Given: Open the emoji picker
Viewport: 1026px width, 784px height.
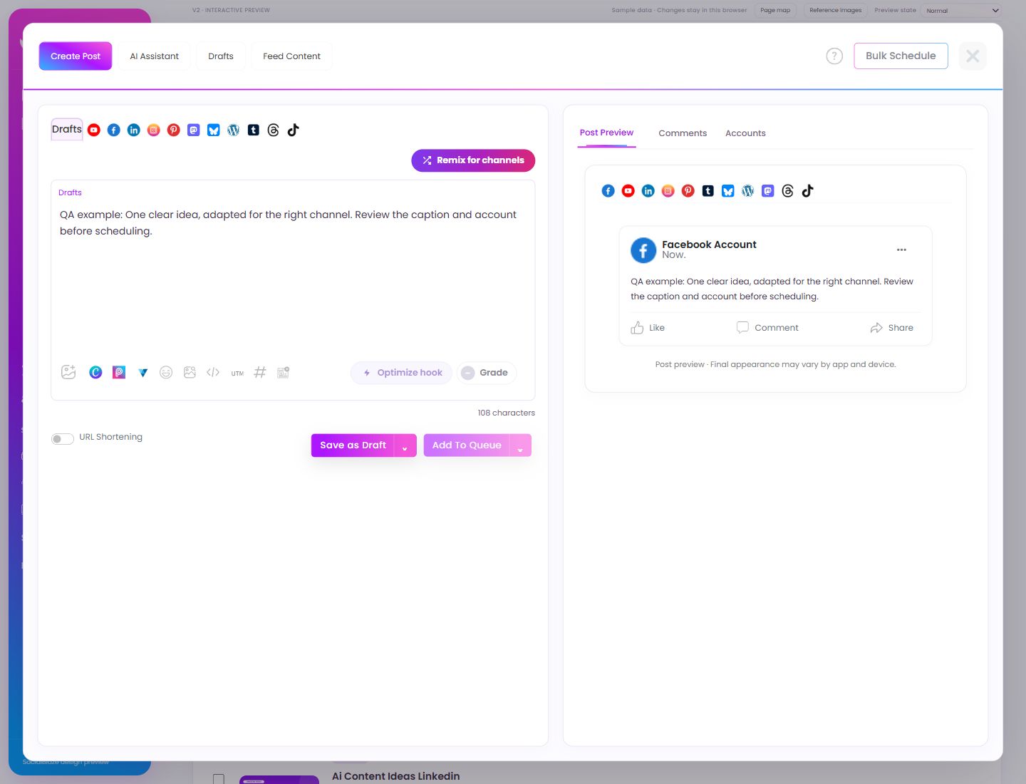Looking at the screenshot, I should [166, 372].
